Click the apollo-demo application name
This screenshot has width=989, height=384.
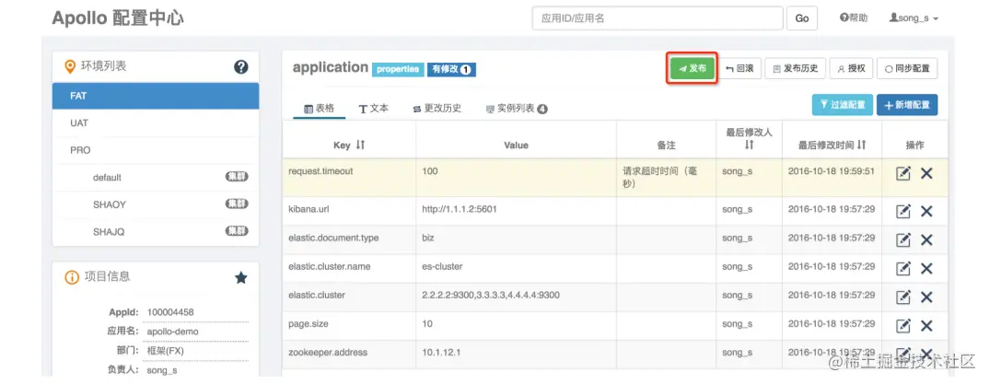click(x=173, y=331)
